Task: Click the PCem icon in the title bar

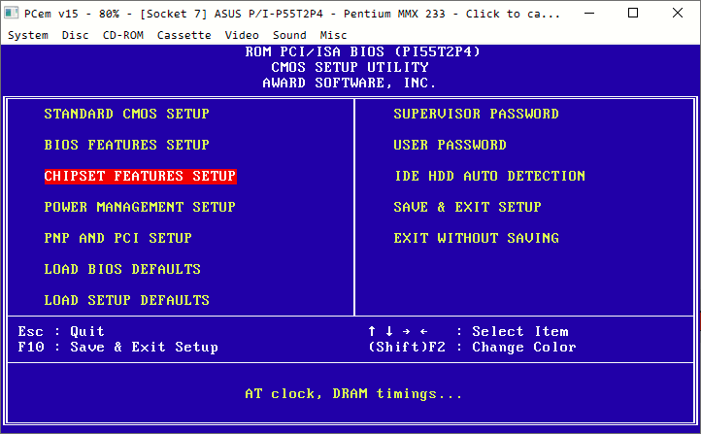Action: (x=12, y=13)
